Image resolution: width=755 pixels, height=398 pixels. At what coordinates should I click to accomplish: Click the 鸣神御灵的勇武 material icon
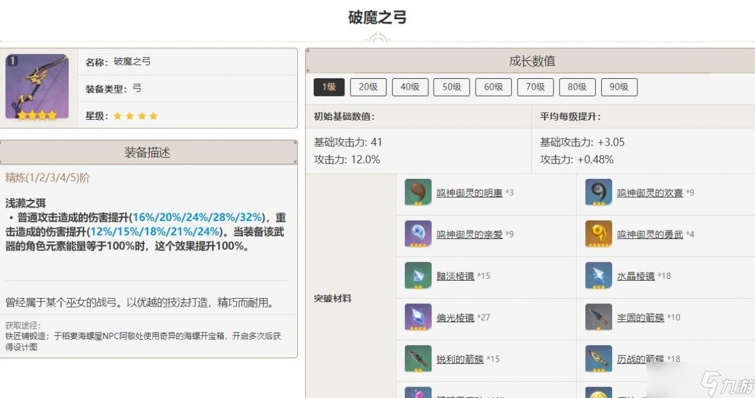599,234
